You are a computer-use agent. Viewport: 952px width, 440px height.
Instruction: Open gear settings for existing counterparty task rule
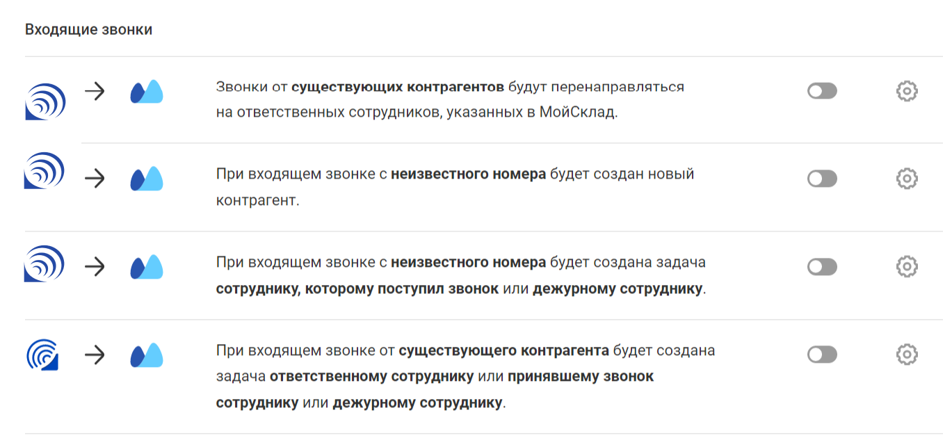[907, 355]
